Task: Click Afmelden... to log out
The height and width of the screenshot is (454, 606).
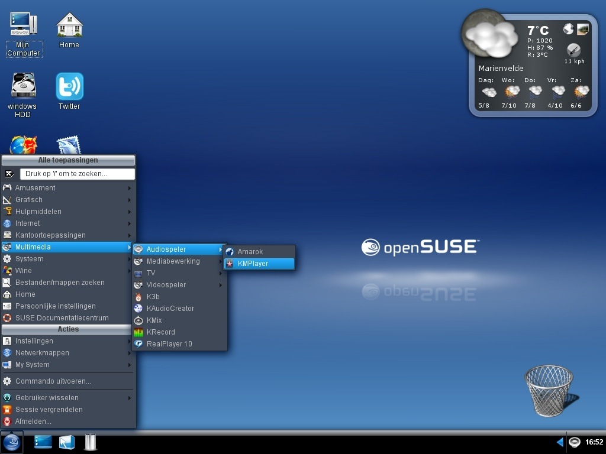Action: pos(68,421)
